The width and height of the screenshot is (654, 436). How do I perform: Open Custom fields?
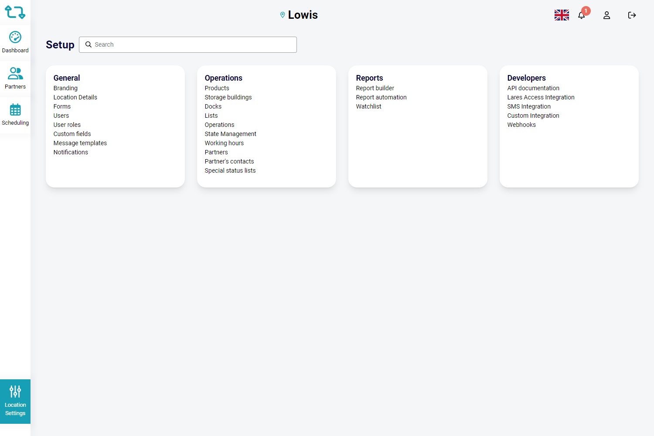72,134
